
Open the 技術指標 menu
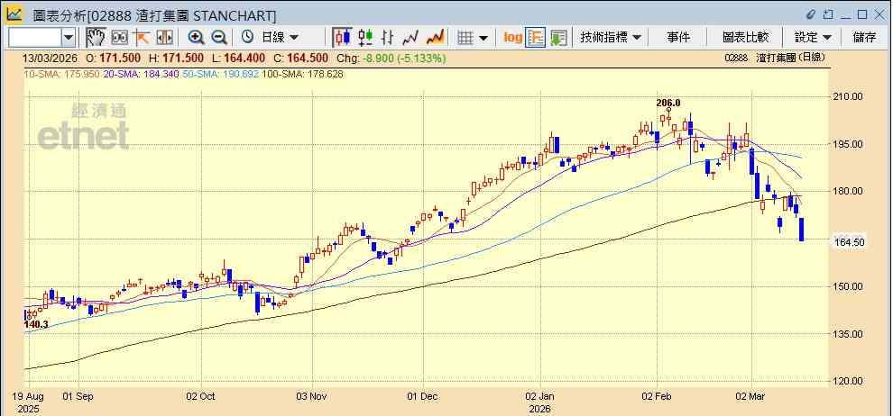coord(611,38)
